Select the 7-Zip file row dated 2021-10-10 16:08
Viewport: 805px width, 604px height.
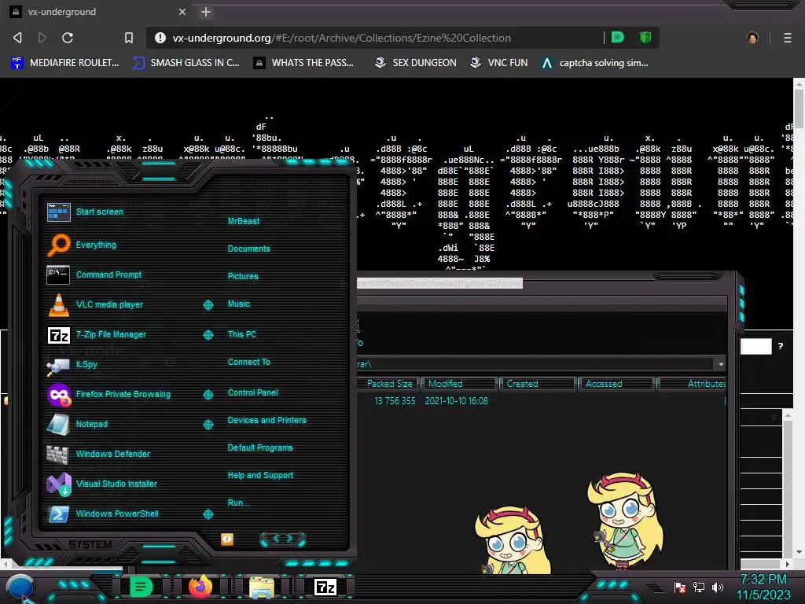coord(542,400)
